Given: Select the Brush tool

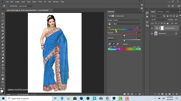Looking at the screenshot, I should [x=3, y=41].
